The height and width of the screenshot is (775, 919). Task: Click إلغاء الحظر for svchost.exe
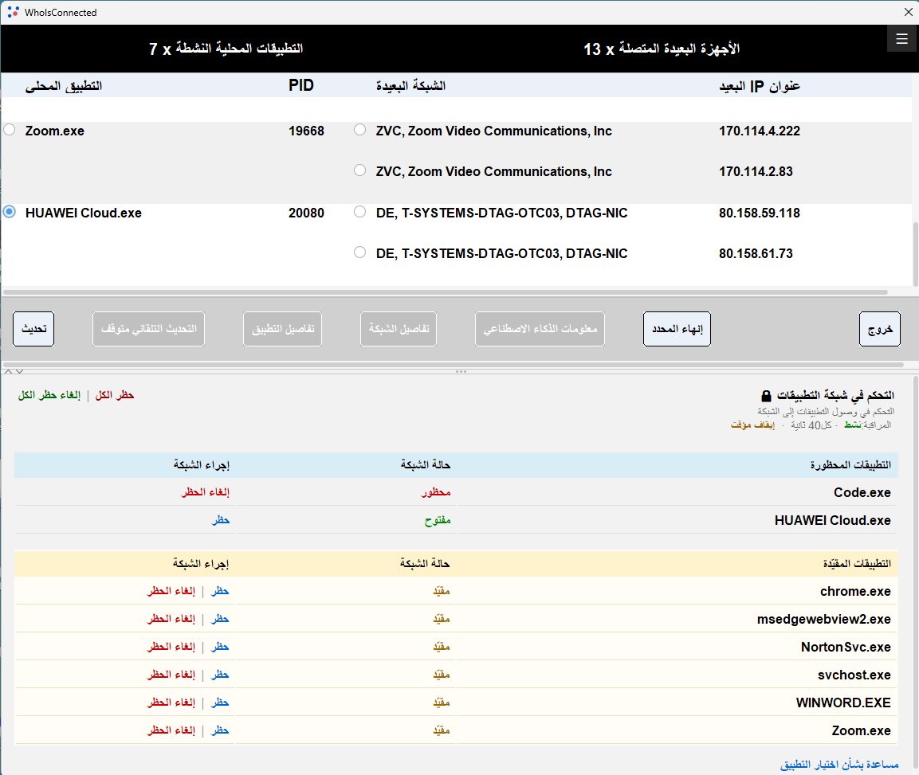(171, 675)
